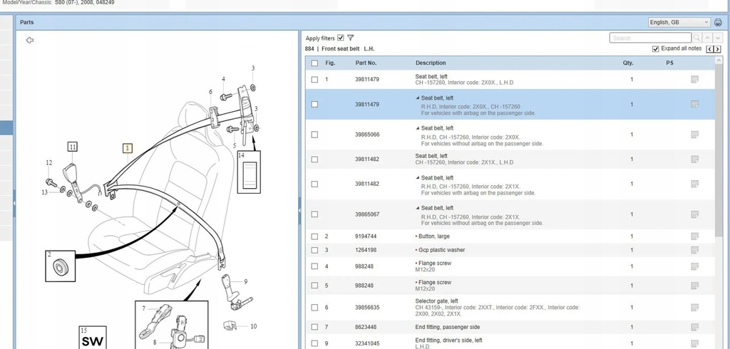Open note icon for Button, large row
Viewport: 730px width, 349px height.
[x=694, y=236]
